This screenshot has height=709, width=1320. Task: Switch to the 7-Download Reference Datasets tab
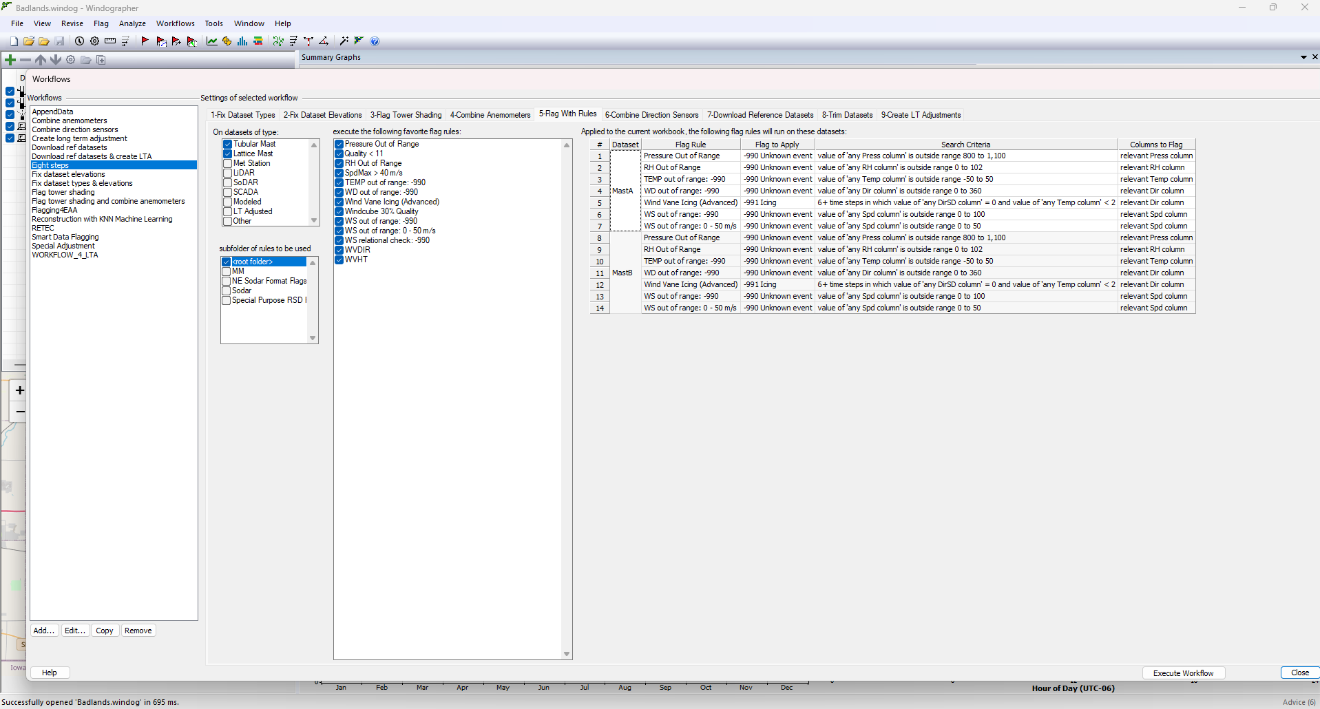pyautogui.click(x=760, y=114)
